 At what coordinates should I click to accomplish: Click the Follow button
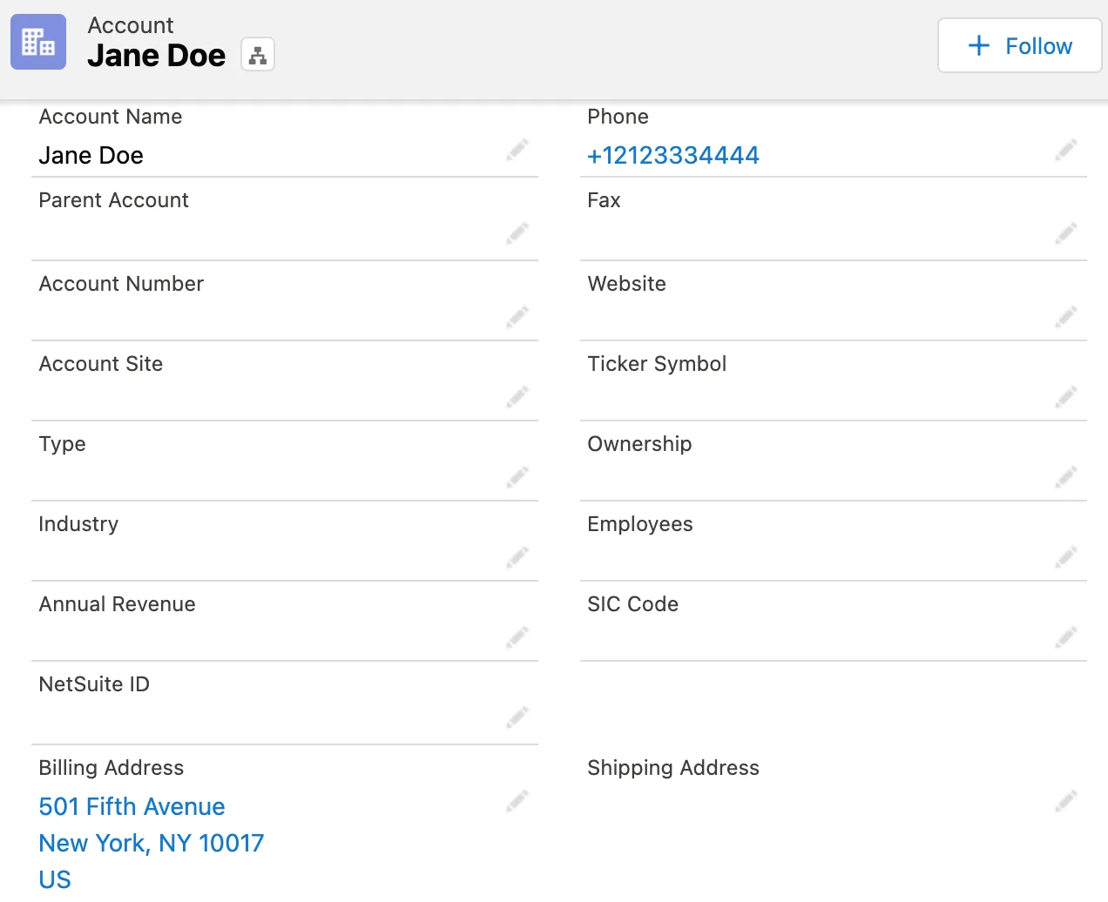click(x=1019, y=45)
